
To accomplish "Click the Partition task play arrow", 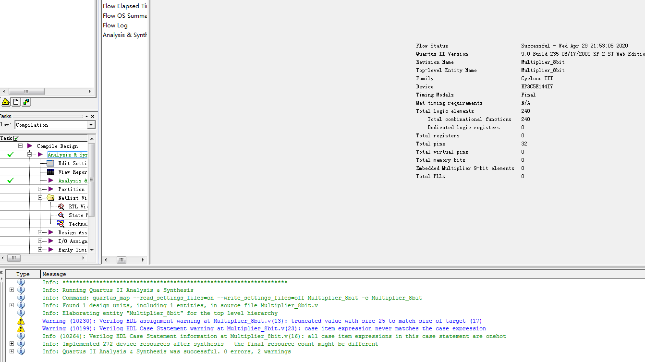I will pyautogui.click(x=51, y=189).
